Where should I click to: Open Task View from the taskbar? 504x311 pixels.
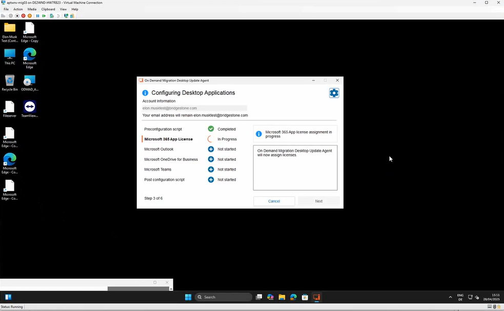(x=259, y=297)
